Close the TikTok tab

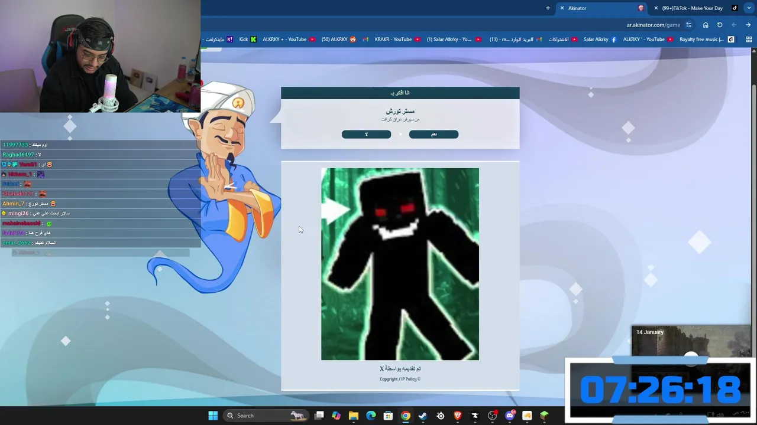656,8
